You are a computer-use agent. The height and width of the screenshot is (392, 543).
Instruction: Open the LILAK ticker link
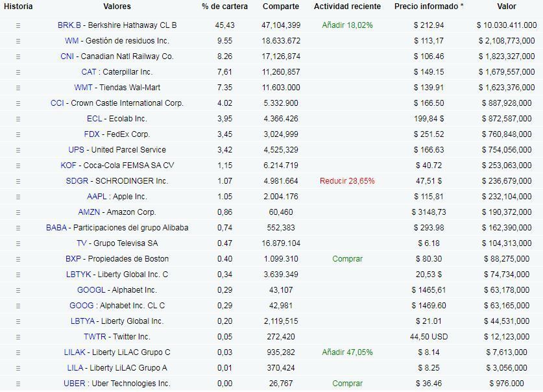(x=75, y=352)
